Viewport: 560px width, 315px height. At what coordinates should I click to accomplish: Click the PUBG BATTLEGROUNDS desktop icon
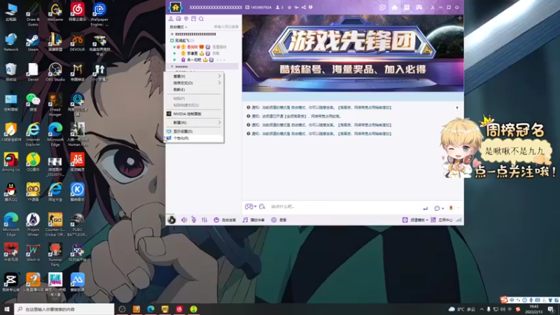pyautogui.click(x=77, y=225)
